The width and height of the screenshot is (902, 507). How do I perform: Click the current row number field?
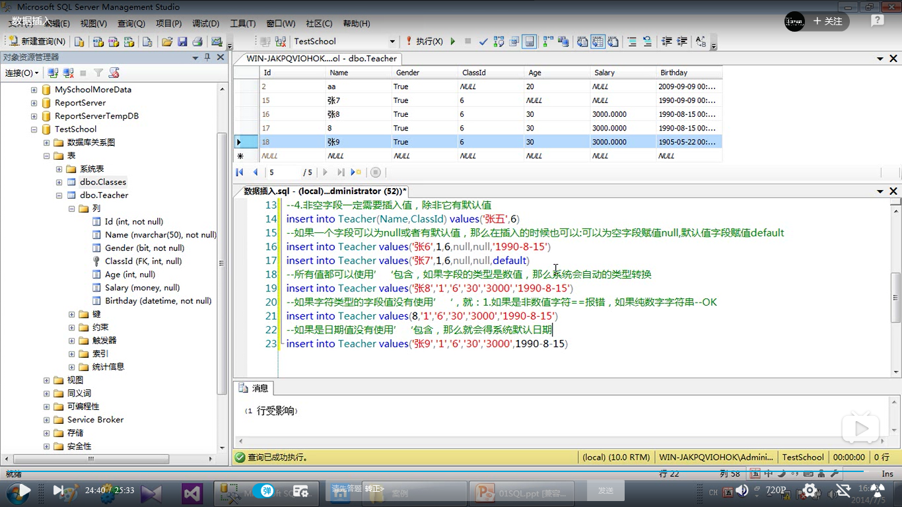click(283, 172)
